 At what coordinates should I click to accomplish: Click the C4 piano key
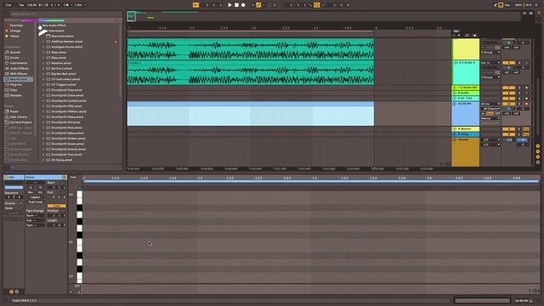click(x=79, y=195)
